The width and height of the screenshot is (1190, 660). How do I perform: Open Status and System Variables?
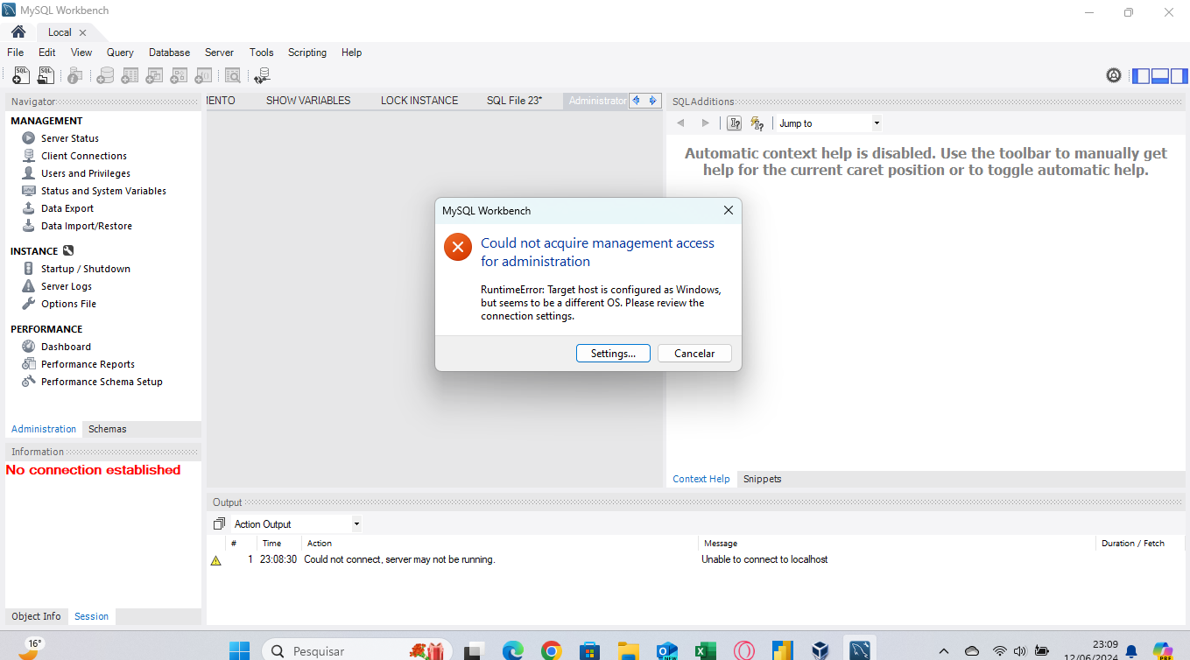click(103, 191)
